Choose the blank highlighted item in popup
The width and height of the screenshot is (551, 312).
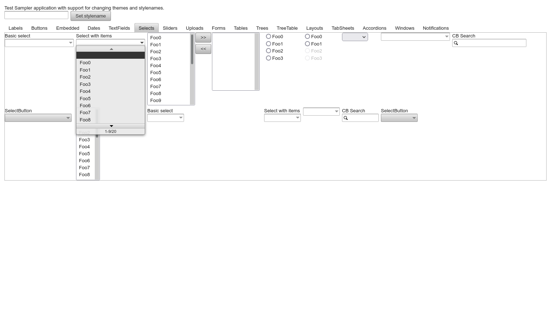click(111, 55)
